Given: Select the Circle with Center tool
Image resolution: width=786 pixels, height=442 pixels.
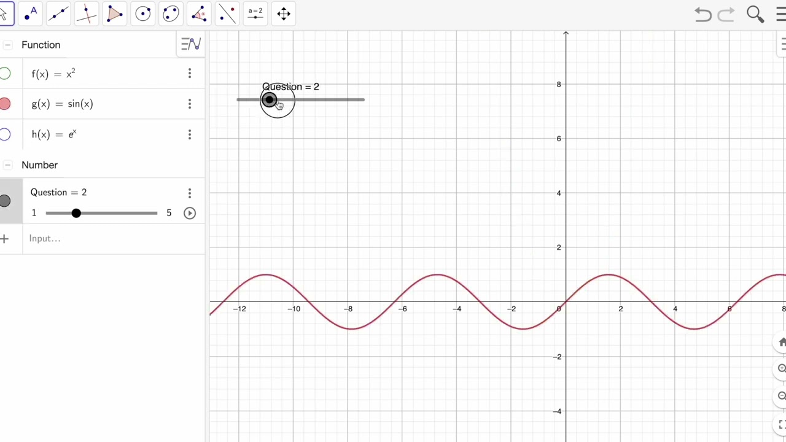Looking at the screenshot, I should coord(143,14).
